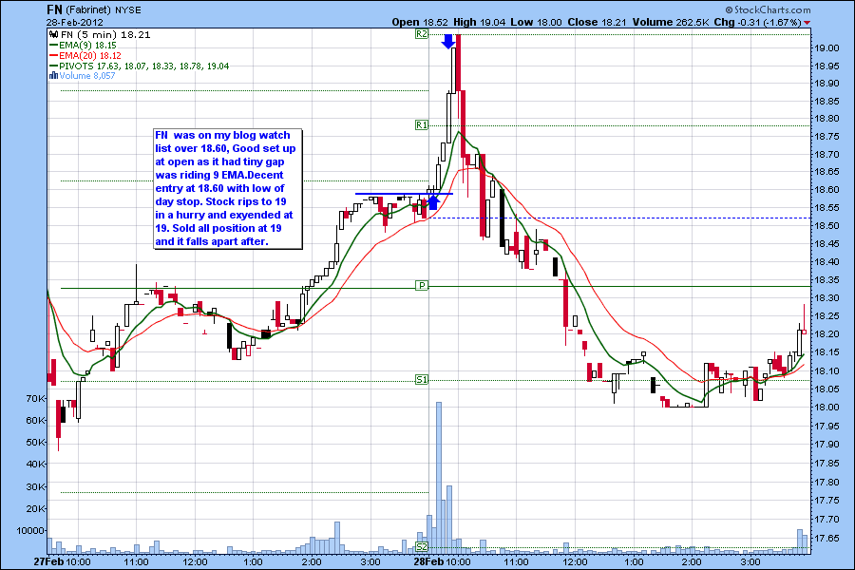Select the S1 pivot label box
The image size is (855, 570).
click(422, 380)
